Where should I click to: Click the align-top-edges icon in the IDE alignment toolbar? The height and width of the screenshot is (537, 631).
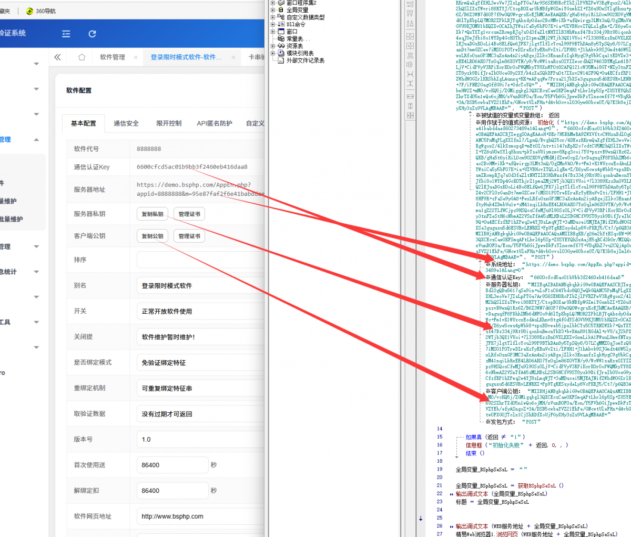coord(410,14)
